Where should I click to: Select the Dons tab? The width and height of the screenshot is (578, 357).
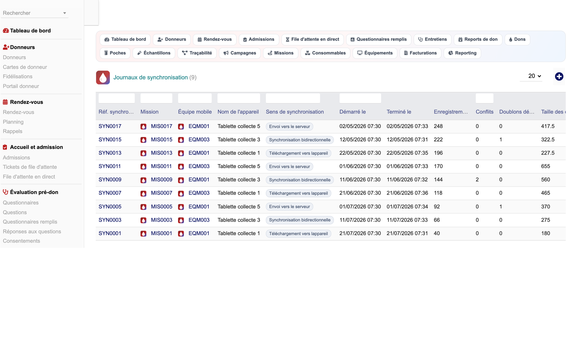[x=517, y=39]
